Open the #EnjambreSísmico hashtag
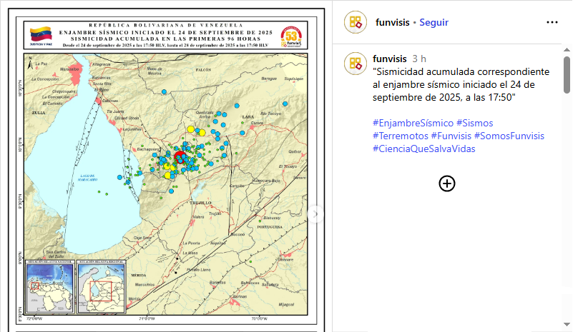This screenshot has width=583, height=332. 413,123
